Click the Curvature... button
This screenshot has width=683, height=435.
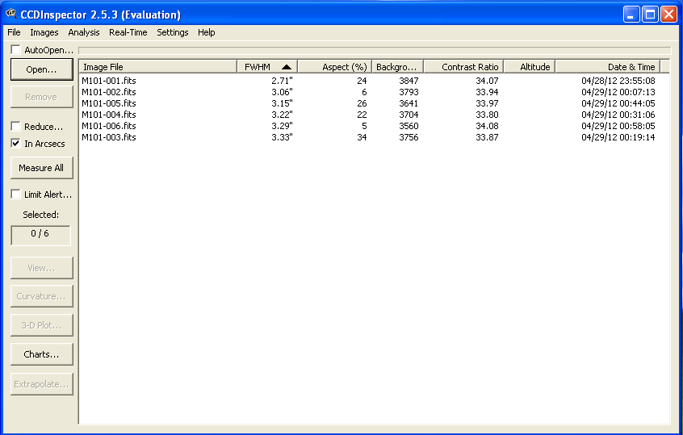click(x=42, y=296)
